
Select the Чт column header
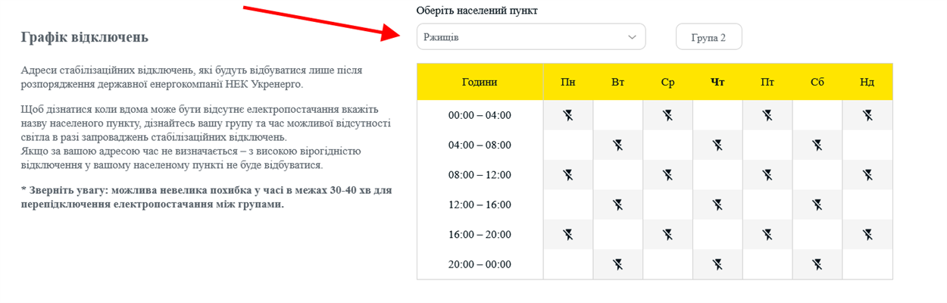tap(717, 82)
